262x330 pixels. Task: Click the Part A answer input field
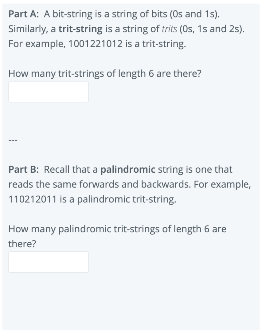(48, 92)
